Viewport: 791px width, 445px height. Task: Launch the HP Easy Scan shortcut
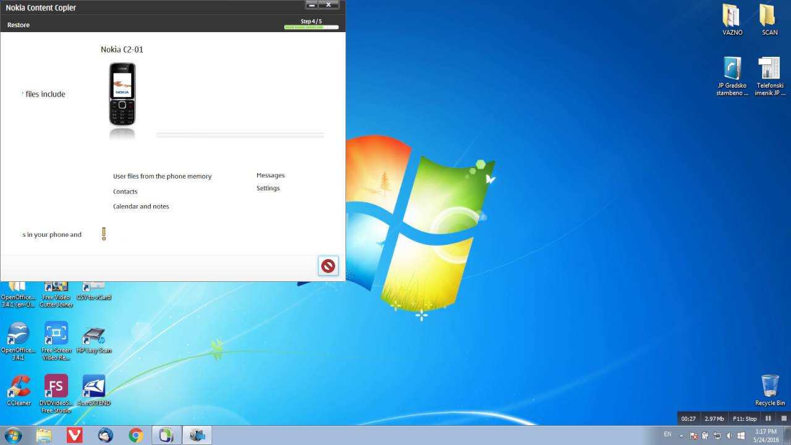(x=94, y=340)
